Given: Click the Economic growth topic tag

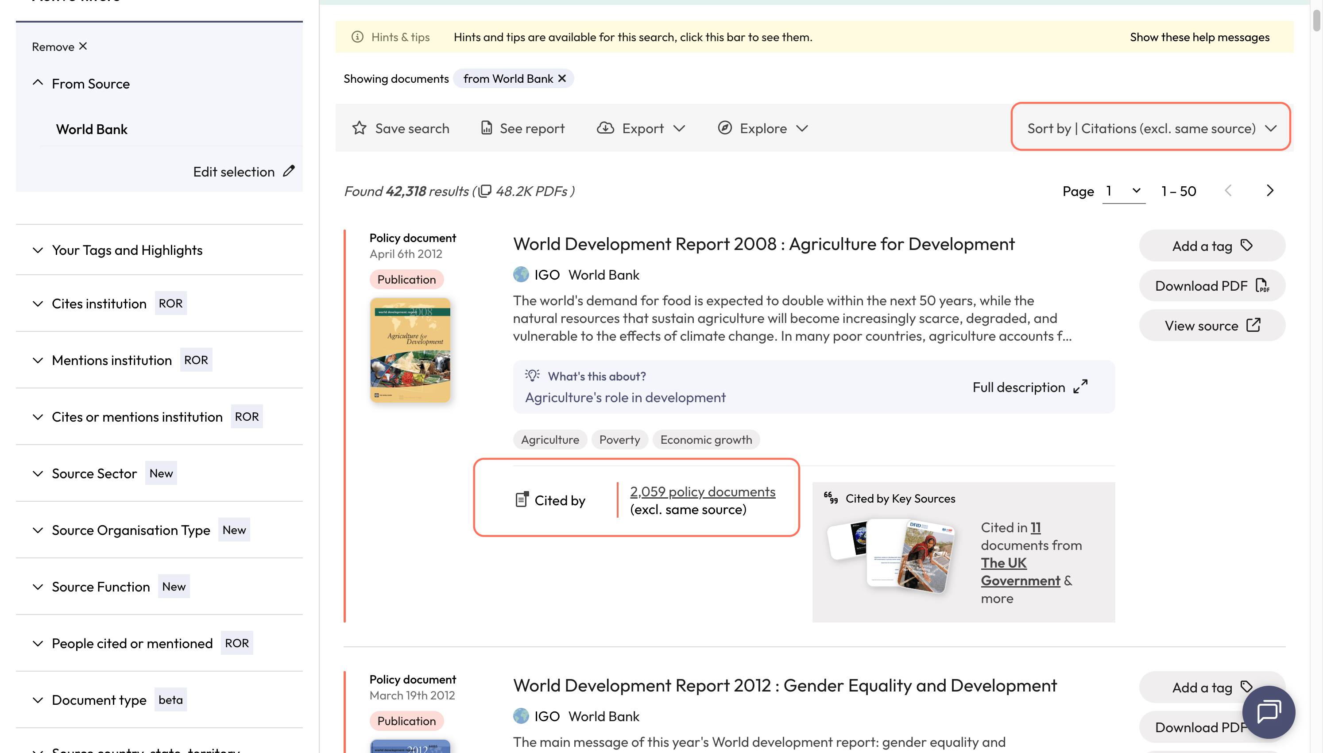Looking at the screenshot, I should (x=706, y=440).
